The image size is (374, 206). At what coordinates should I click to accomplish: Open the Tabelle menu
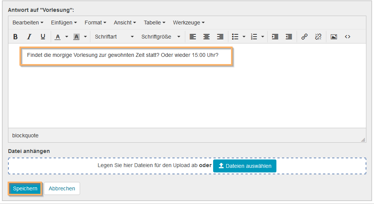tap(154, 23)
